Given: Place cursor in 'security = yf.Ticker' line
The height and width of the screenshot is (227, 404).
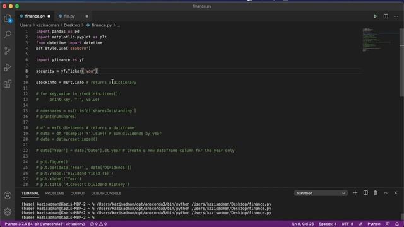Looking at the screenshot, I should coord(66,71).
